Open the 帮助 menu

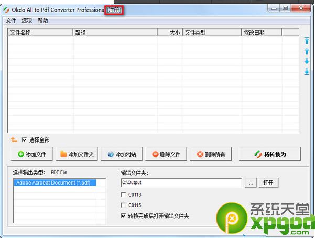(x=42, y=20)
